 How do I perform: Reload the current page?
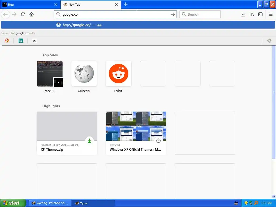pos(23,14)
